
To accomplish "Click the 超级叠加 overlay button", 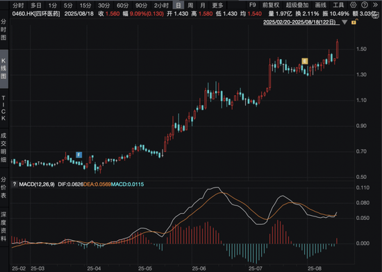I will point(297,5).
